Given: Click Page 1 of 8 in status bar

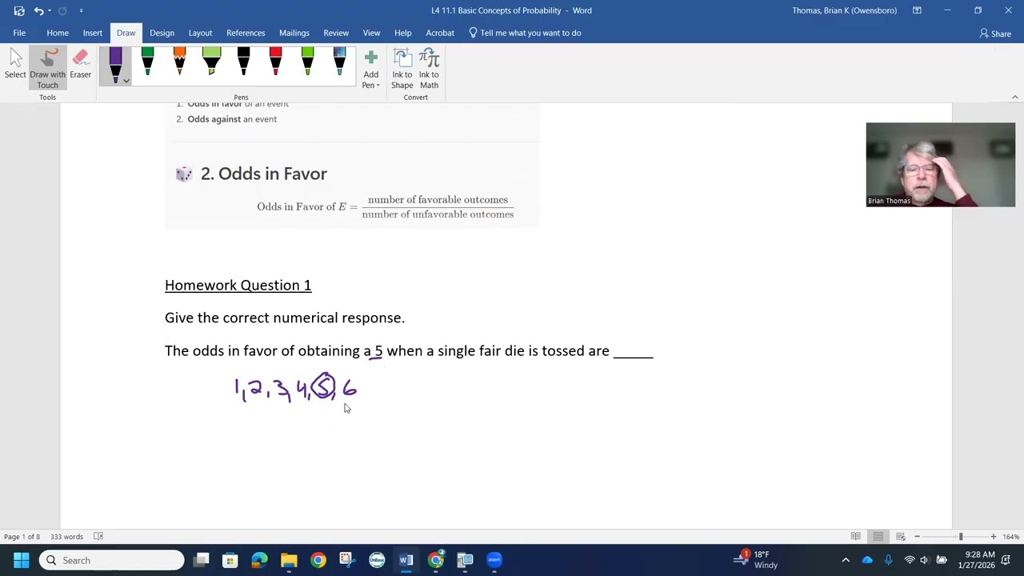Looking at the screenshot, I should (x=22, y=537).
